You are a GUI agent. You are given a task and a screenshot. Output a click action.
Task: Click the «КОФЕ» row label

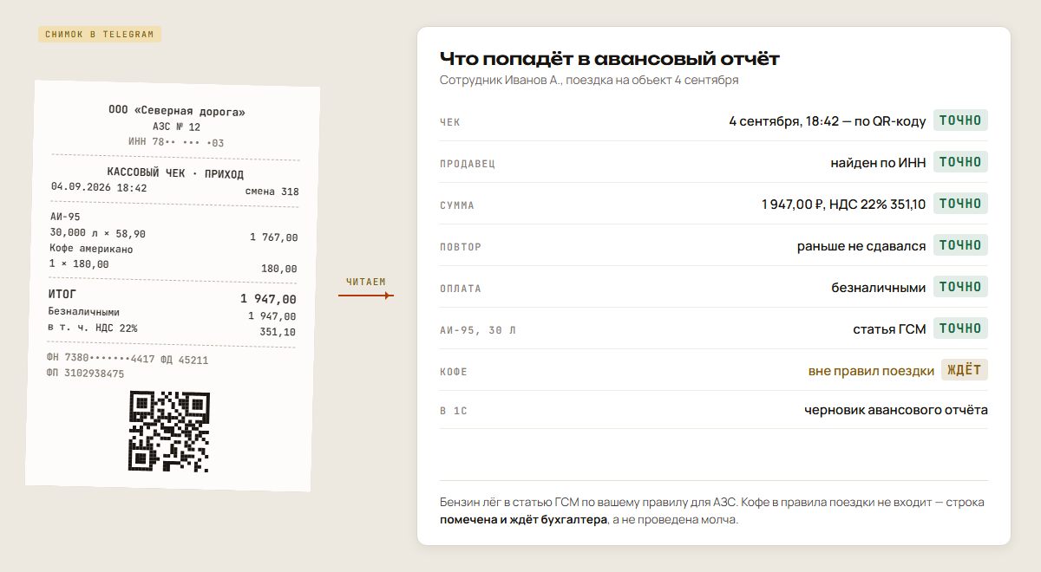pyautogui.click(x=454, y=372)
